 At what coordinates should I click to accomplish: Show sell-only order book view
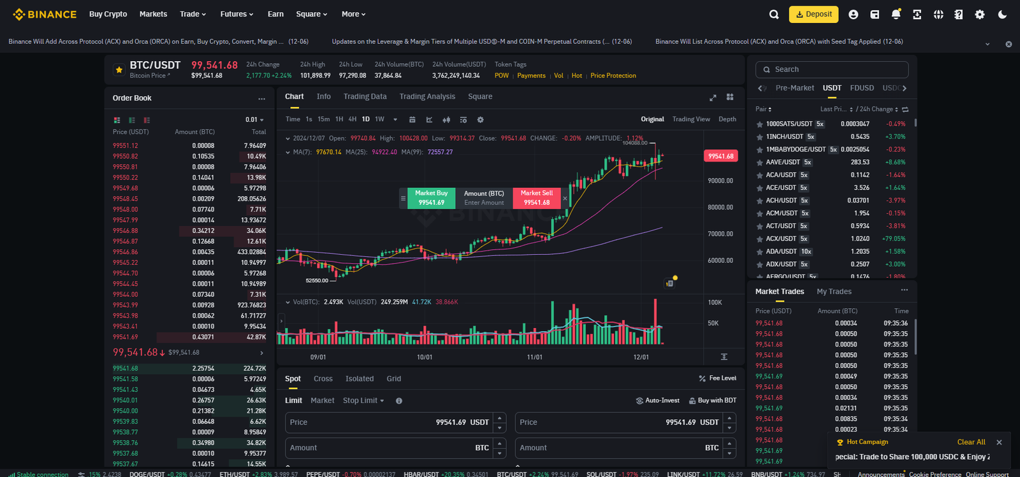point(147,120)
